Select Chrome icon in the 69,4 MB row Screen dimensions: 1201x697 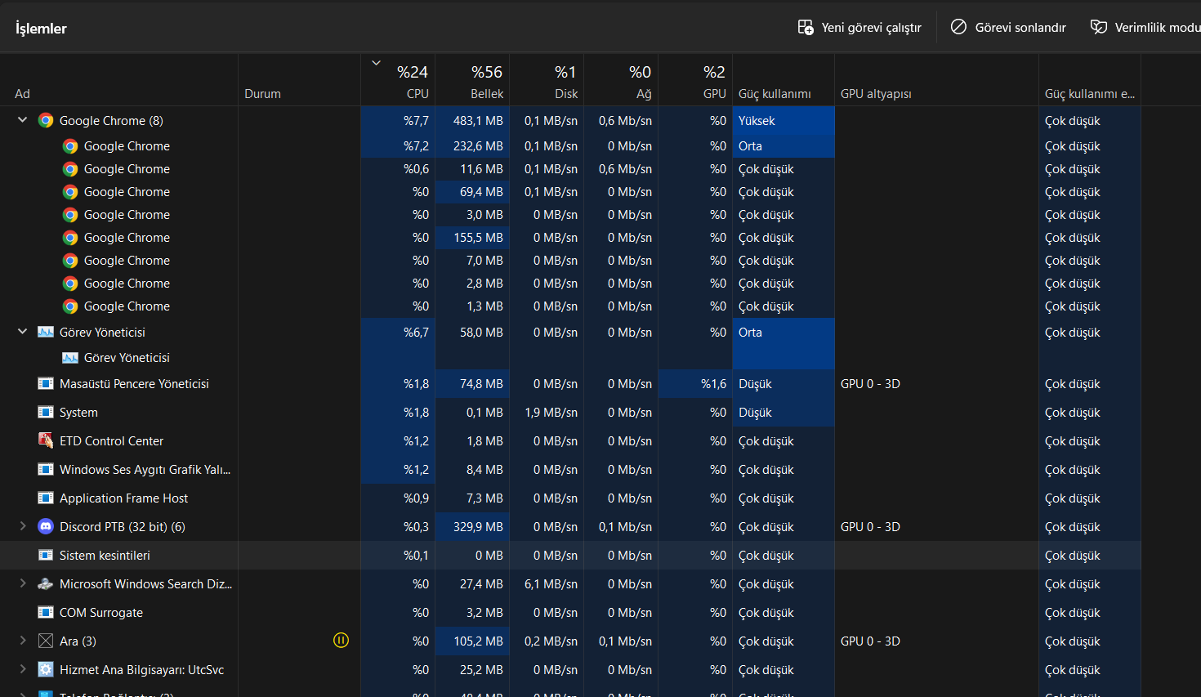70,192
